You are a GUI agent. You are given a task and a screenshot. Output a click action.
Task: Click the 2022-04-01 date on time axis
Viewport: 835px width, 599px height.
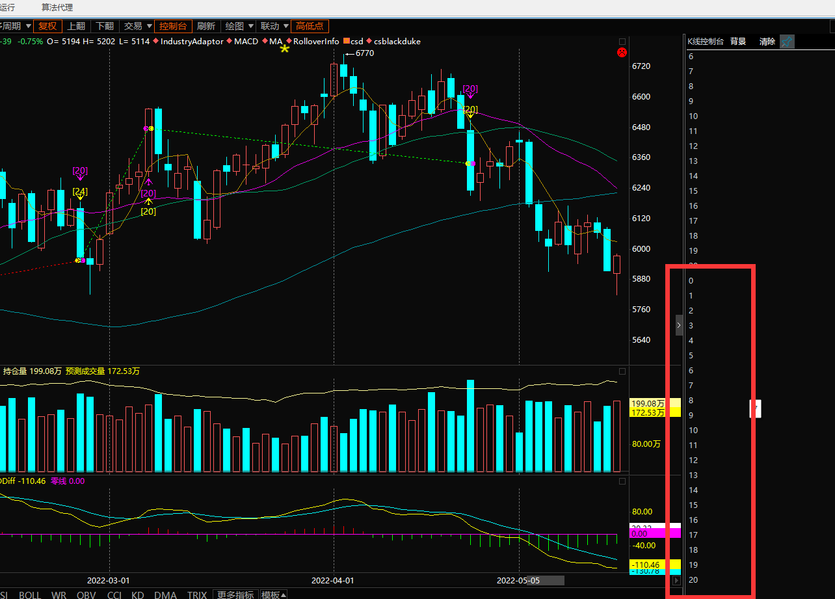(x=333, y=580)
